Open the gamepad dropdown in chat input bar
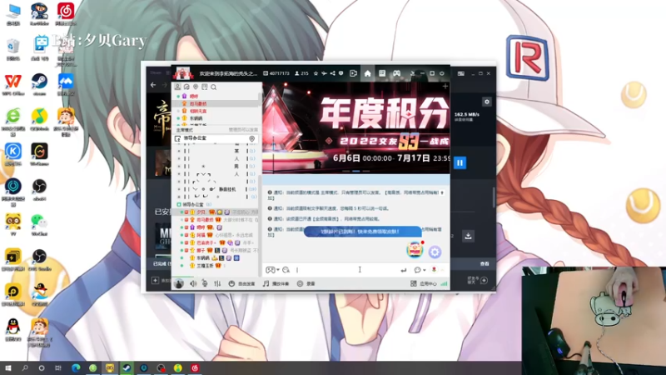 272,270
